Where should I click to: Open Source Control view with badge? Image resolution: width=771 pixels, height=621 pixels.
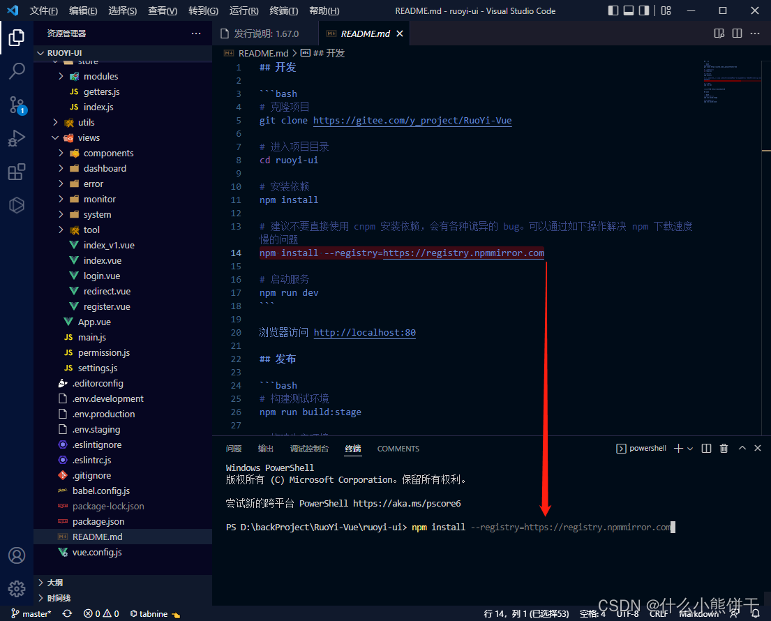pos(16,105)
